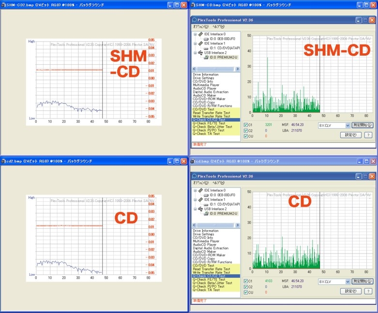The height and width of the screenshot is (313, 378).
Task: Click 設定(P) button in SHM-CD.bmp window
Action: (x=350, y=135)
